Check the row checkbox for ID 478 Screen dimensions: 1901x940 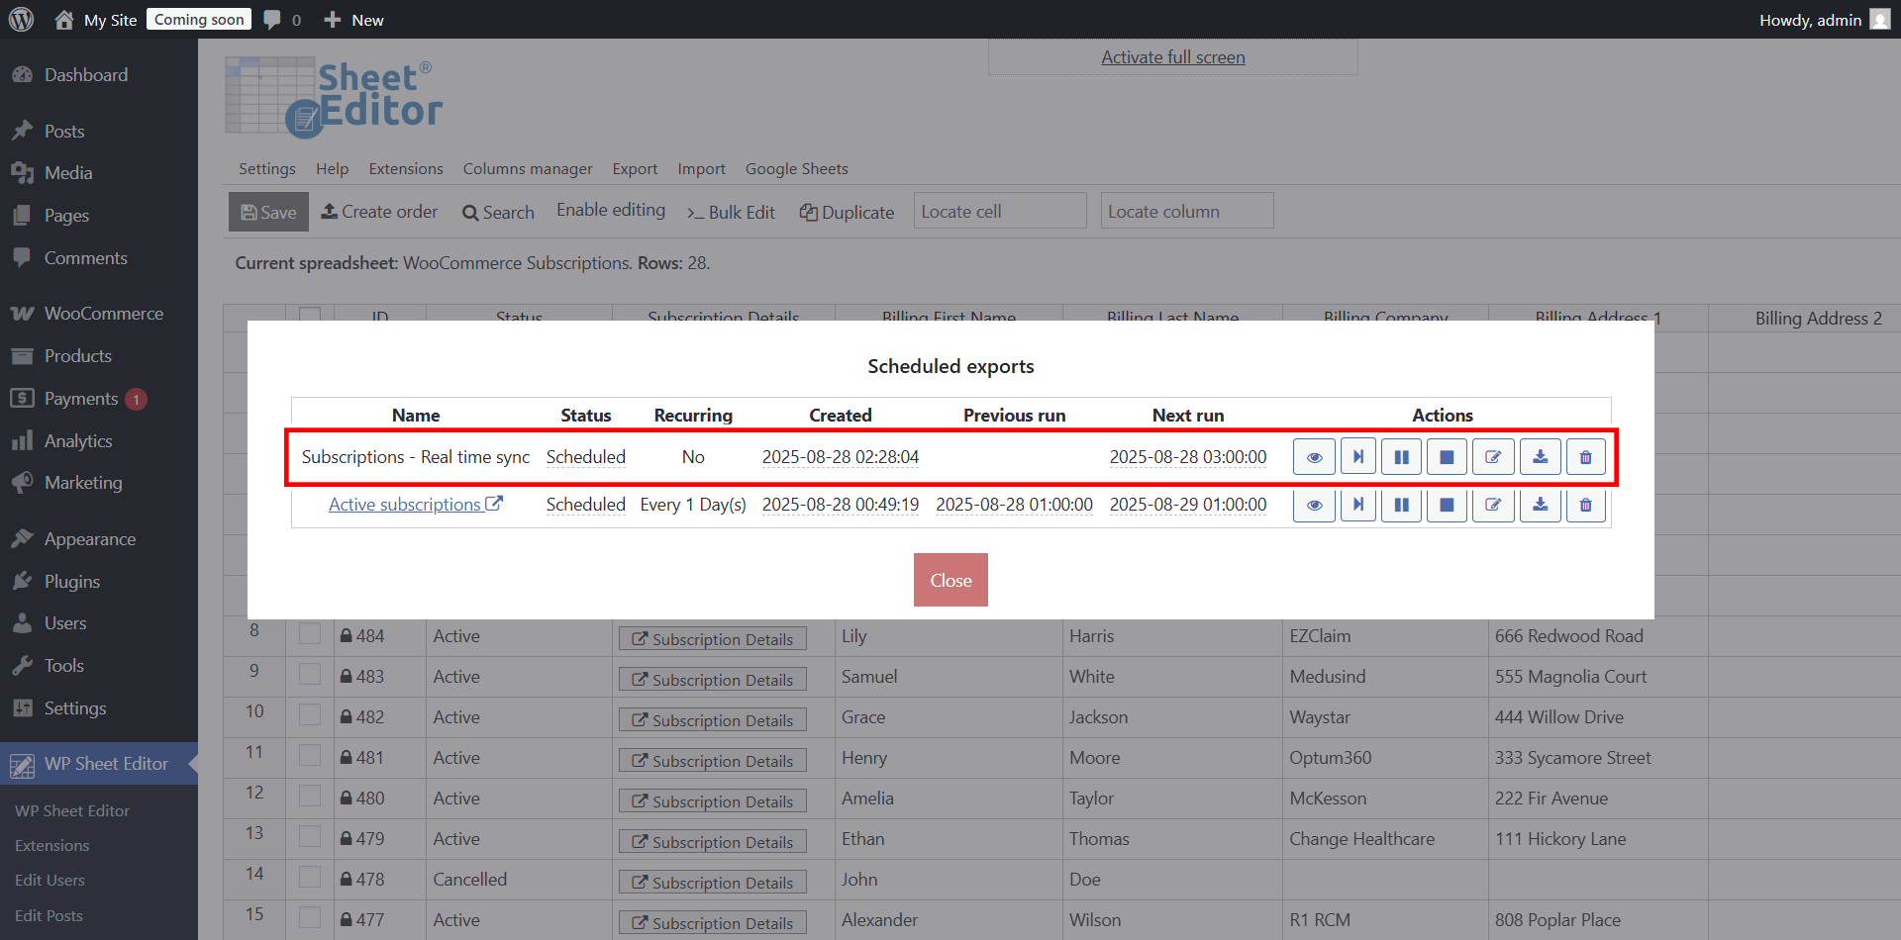tap(310, 878)
